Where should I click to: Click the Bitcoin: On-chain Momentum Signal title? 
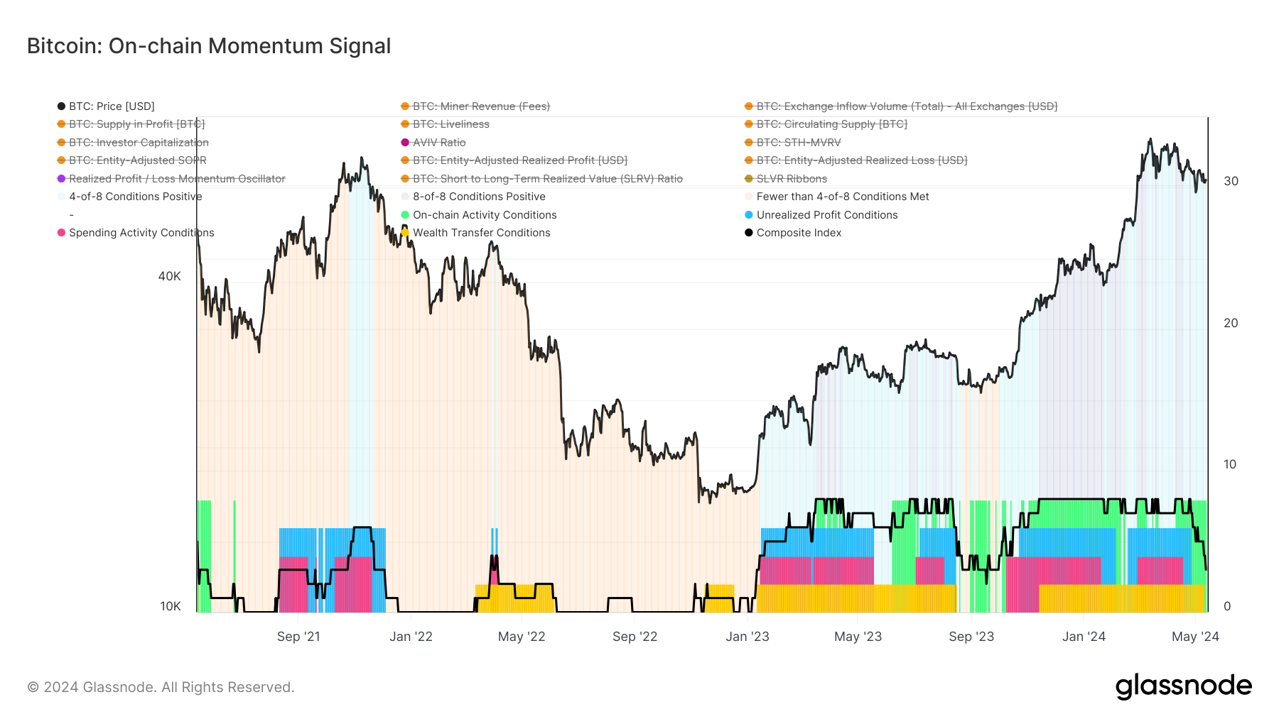coord(209,46)
